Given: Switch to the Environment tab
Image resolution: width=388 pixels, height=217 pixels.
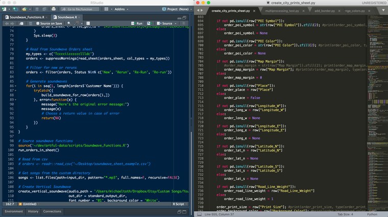Looking at the screenshot, I should pos(14,211).
